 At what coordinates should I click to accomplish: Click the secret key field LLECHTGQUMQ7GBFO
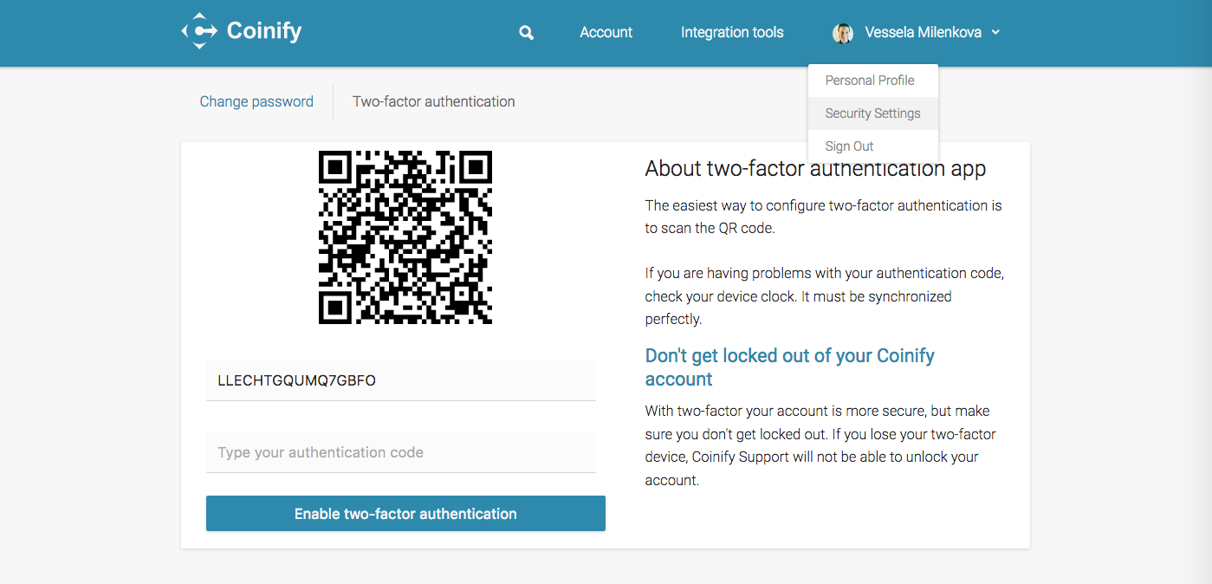(x=401, y=380)
